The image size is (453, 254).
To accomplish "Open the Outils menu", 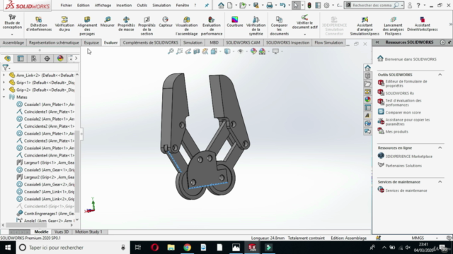I will (142, 5).
